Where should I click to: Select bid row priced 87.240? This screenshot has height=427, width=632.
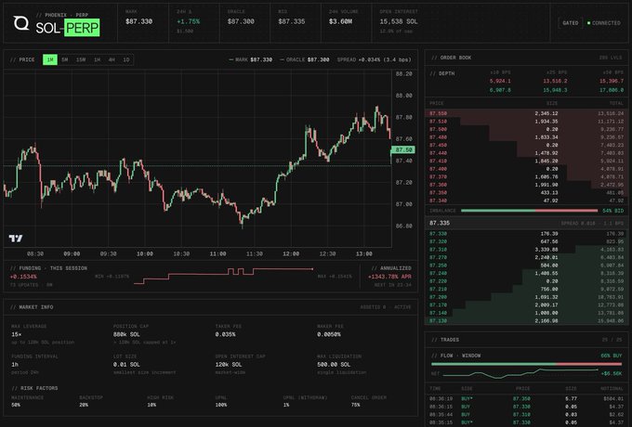[526, 273]
